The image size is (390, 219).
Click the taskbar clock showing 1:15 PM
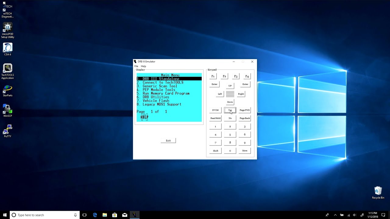click(x=373, y=215)
